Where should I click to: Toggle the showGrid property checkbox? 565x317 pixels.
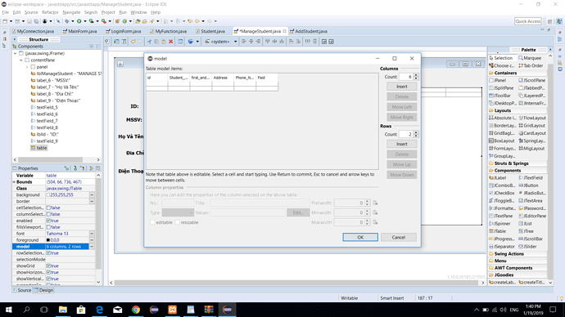point(48,266)
